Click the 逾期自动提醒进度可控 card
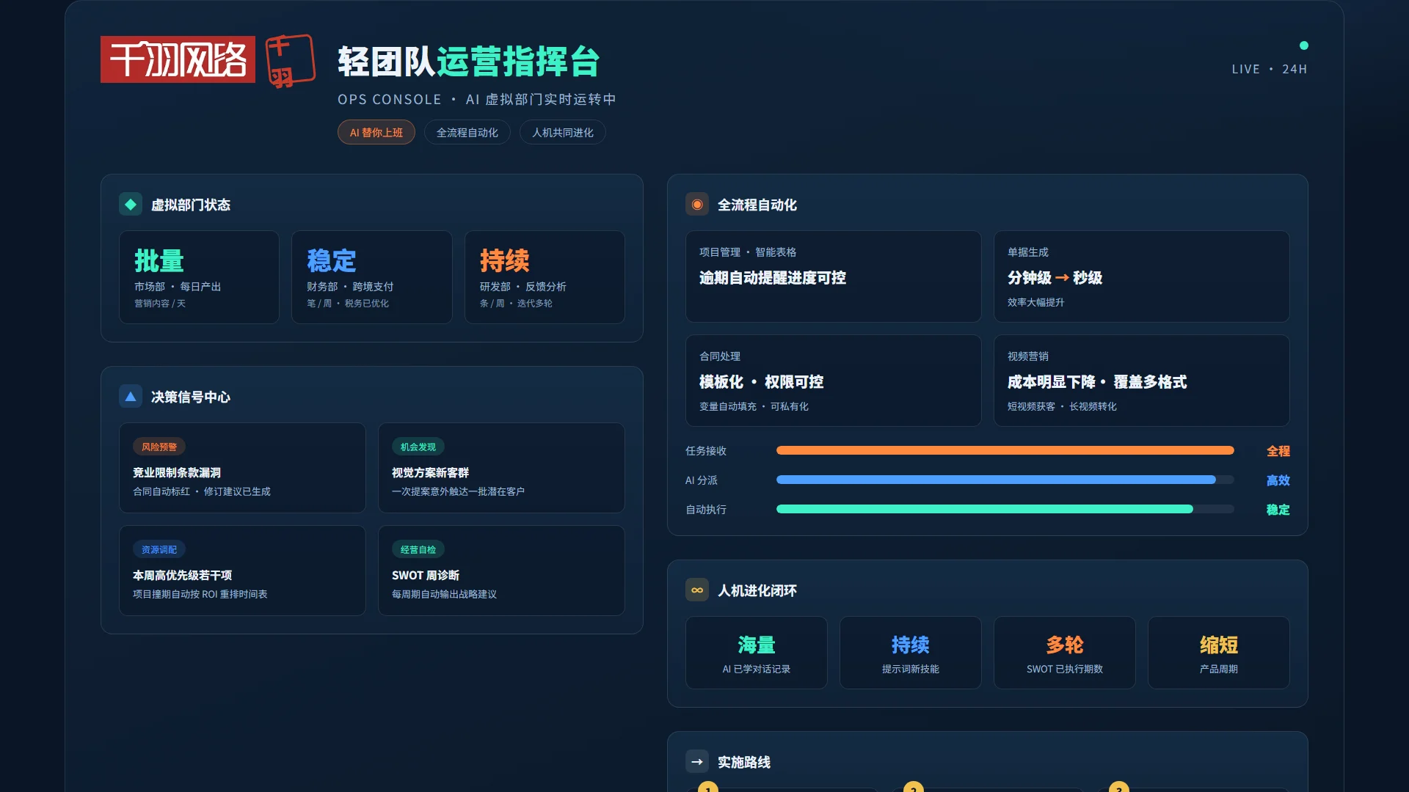The image size is (1409, 792). click(x=834, y=276)
